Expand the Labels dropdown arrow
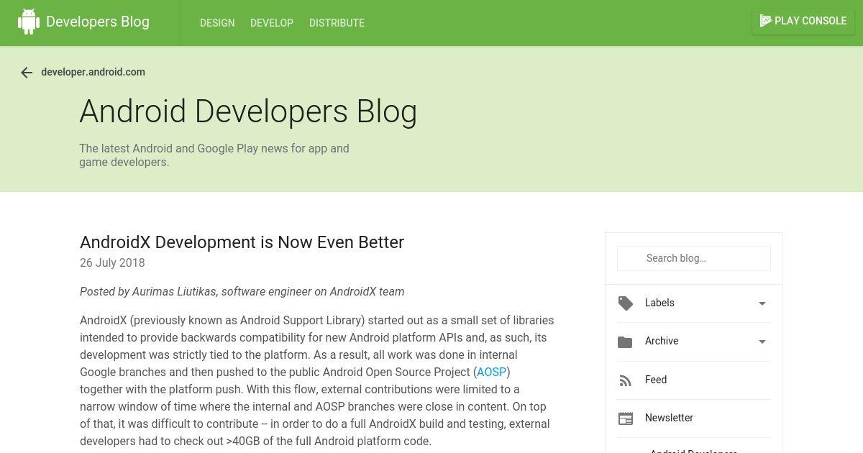 click(762, 303)
